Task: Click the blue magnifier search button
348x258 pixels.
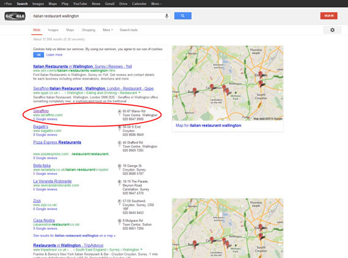Action: [x=183, y=16]
